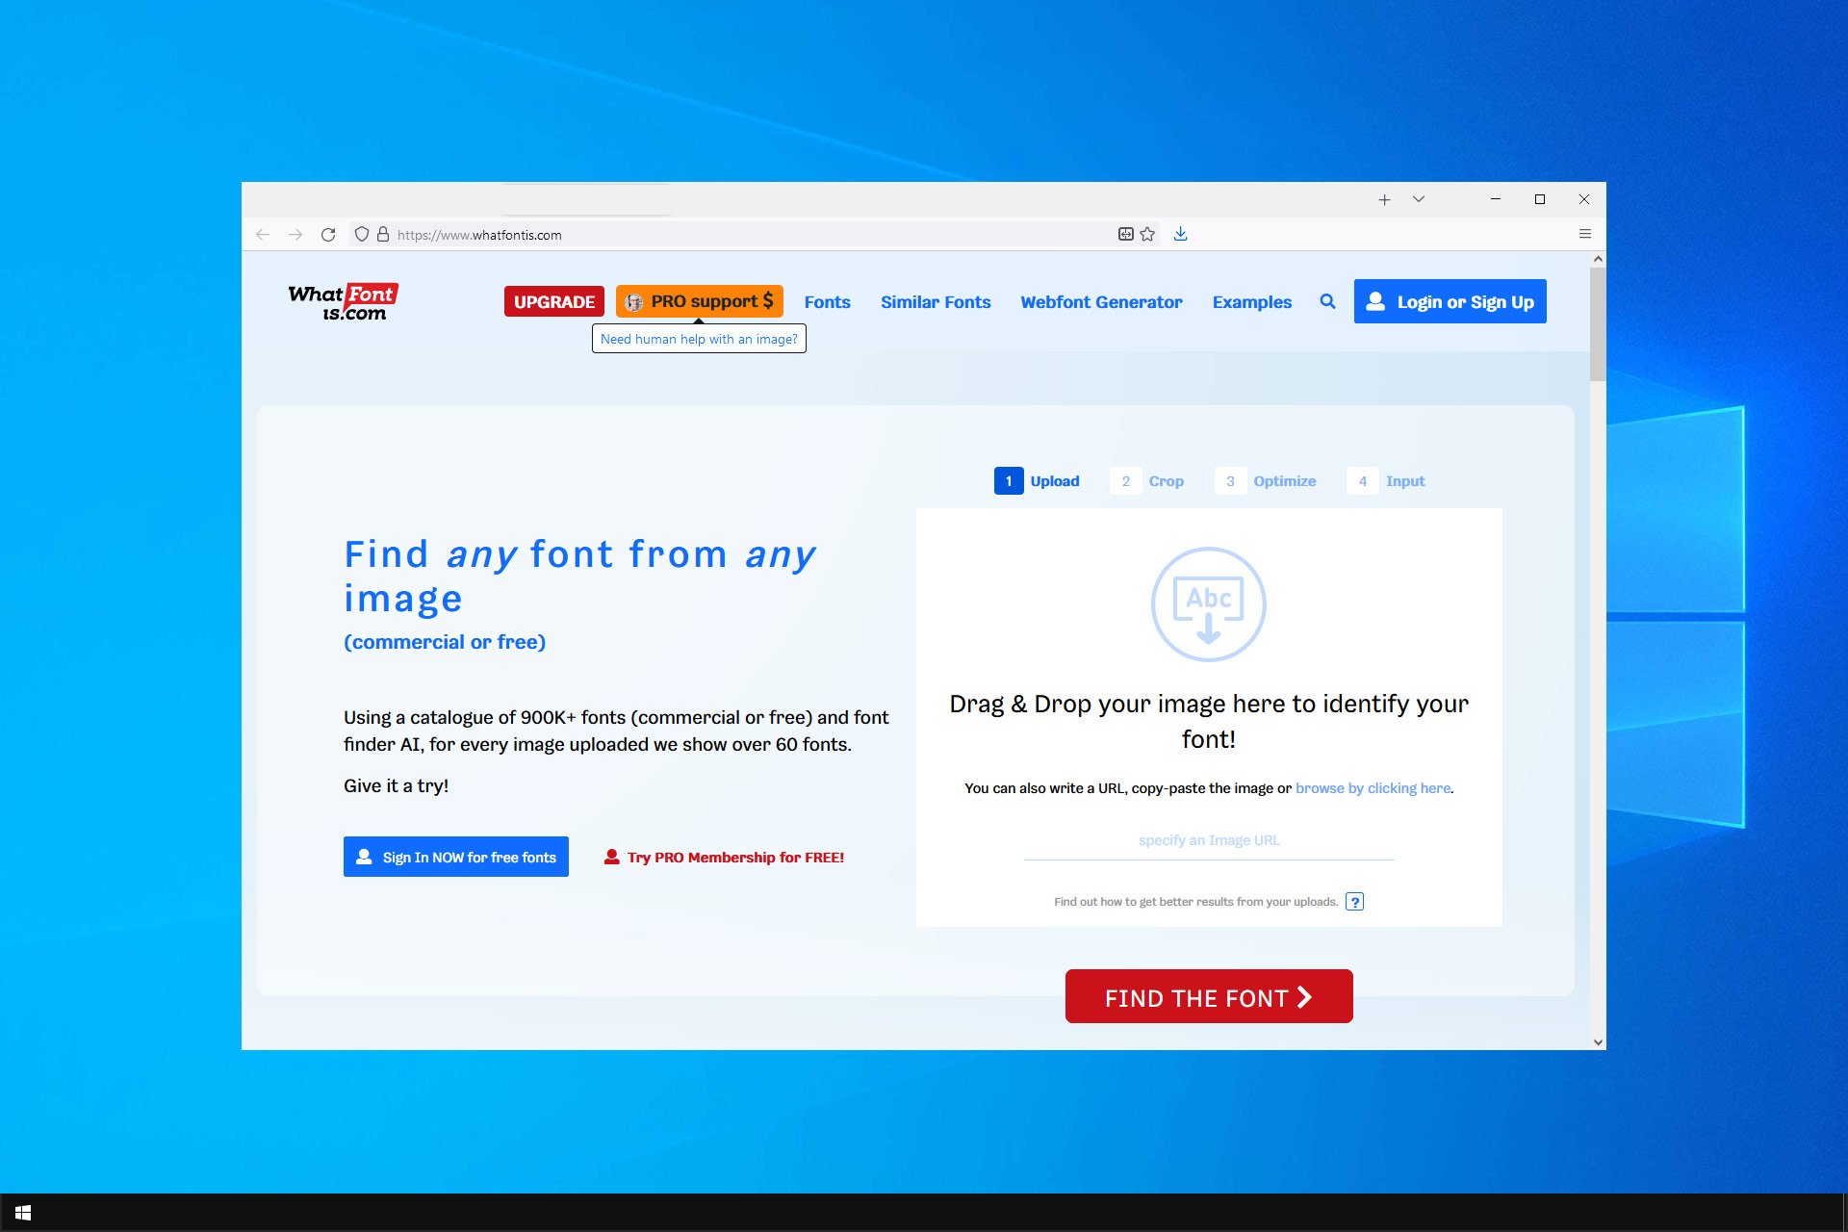The image size is (1848, 1232).
Task: Select the Optimize step tab
Action: tap(1266, 481)
